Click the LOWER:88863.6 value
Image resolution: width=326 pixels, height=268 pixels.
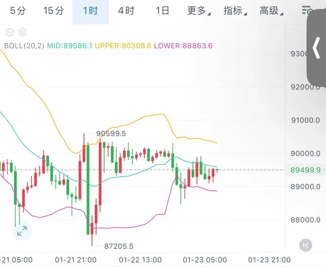(x=183, y=46)
